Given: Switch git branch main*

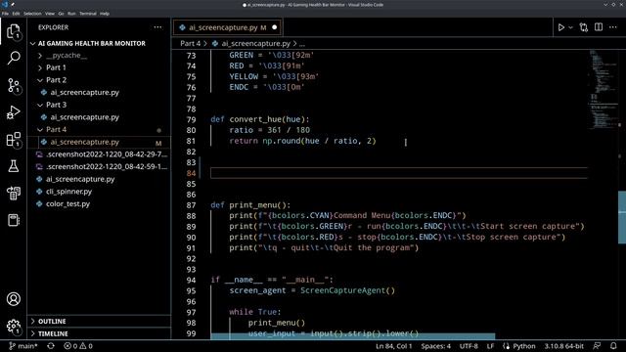Looking at the screenshot, I should [23, 346].
